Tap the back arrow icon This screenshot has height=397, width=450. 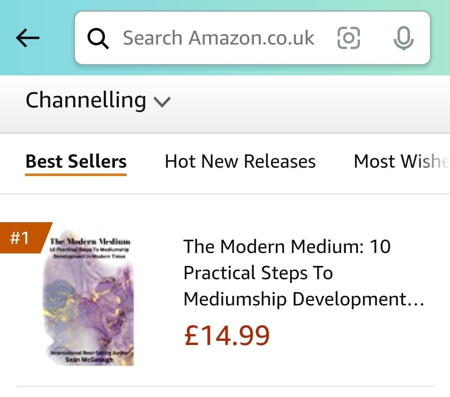click(27, 38)
